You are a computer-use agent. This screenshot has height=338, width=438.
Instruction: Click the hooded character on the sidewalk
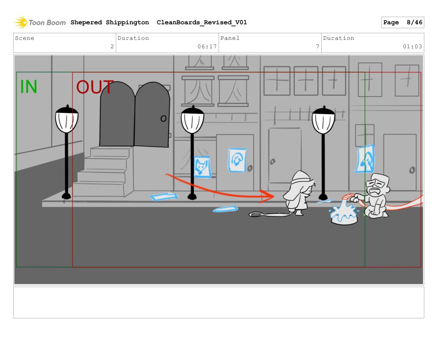[x=300, y=192]
